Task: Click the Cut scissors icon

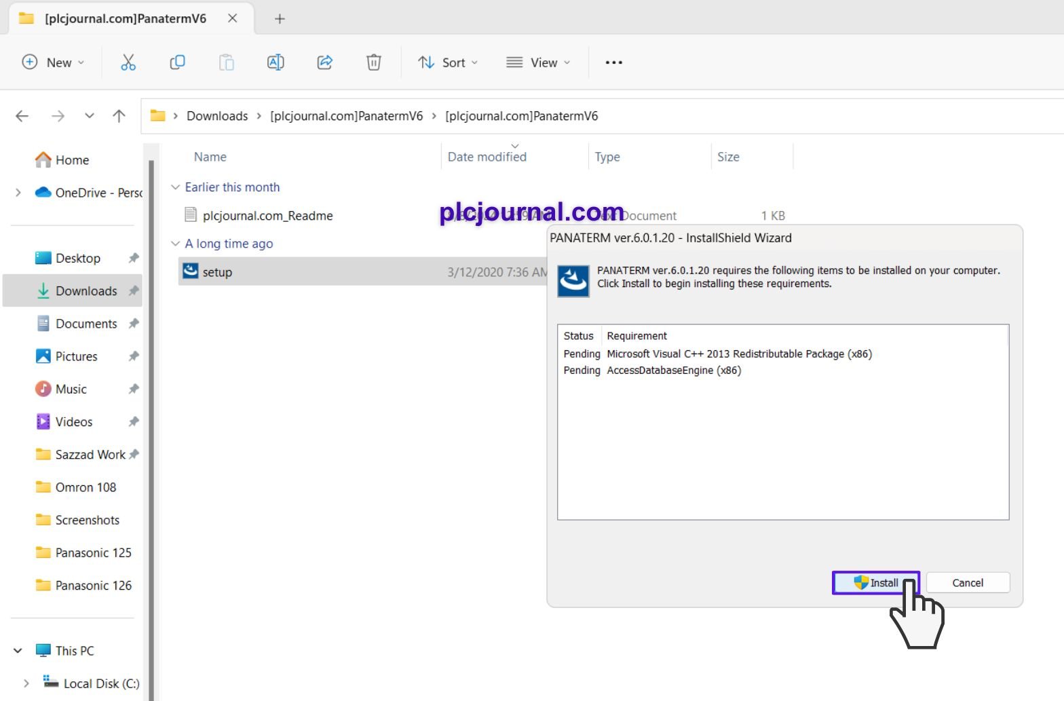Action: pyautogui.click(x=128, y=62)
